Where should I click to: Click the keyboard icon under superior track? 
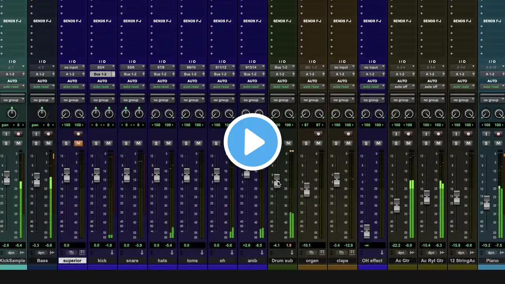point(82,252)
